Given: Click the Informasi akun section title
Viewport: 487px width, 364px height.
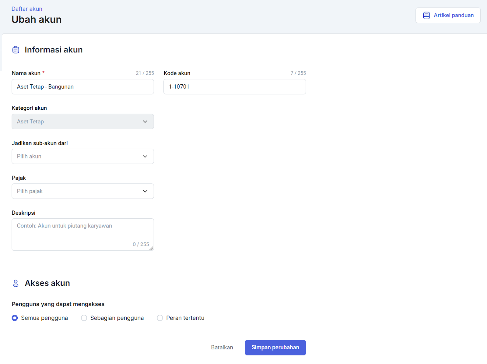Looking at the screenshot, I should (x=54, y=50).
